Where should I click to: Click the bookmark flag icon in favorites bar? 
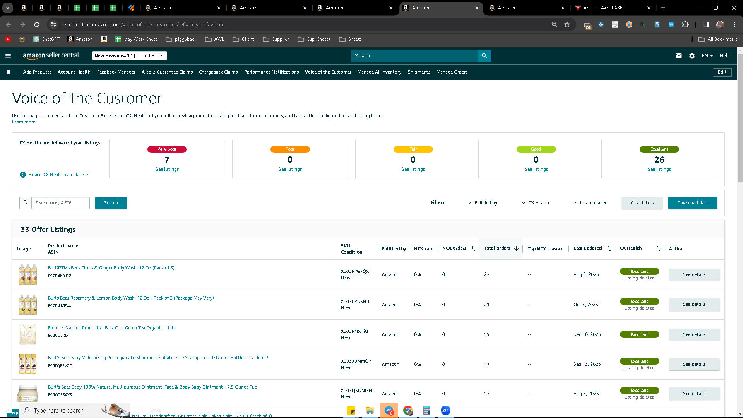(9, 72)
